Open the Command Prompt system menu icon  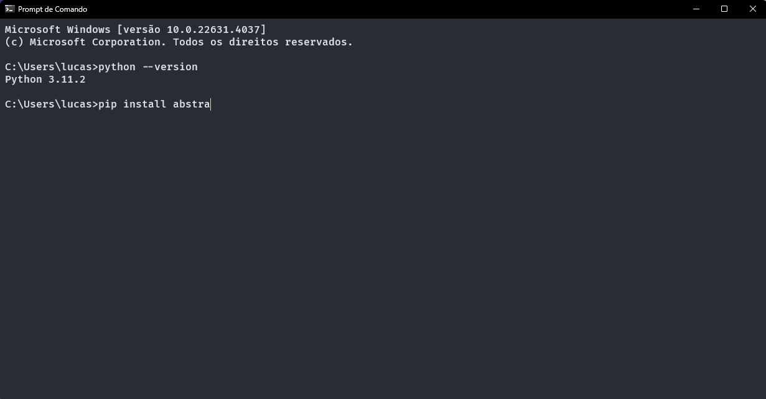(x=10, y=9)
